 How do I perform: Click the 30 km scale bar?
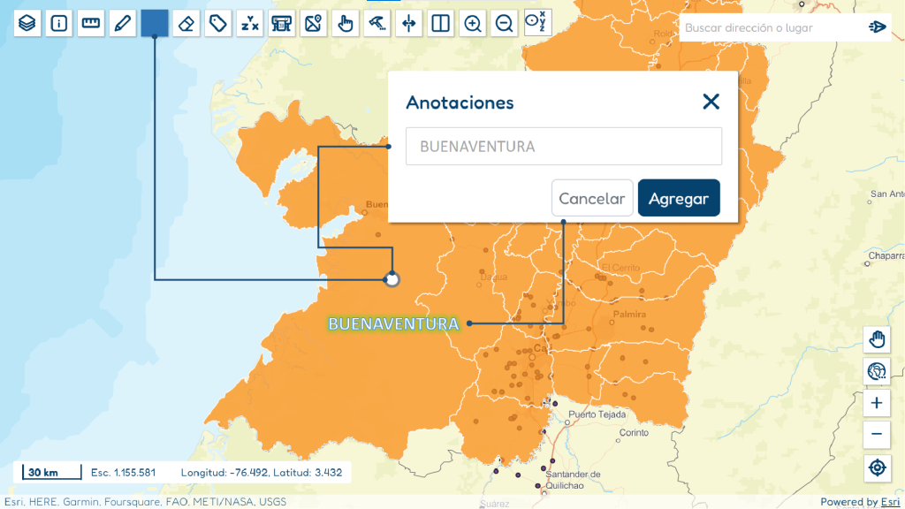tap(51, 472)
